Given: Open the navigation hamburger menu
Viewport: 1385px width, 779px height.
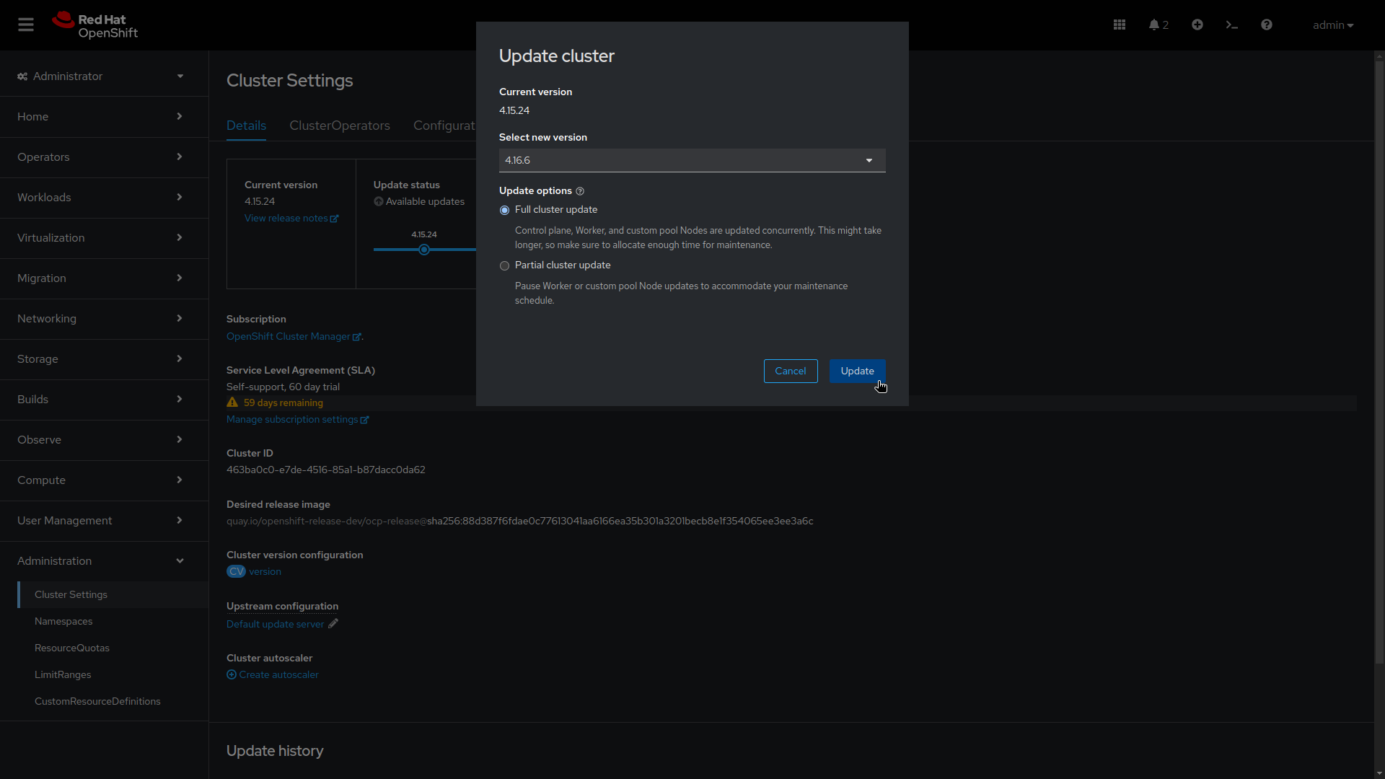Looking at the screenshot, I should (x=26, y=24).
